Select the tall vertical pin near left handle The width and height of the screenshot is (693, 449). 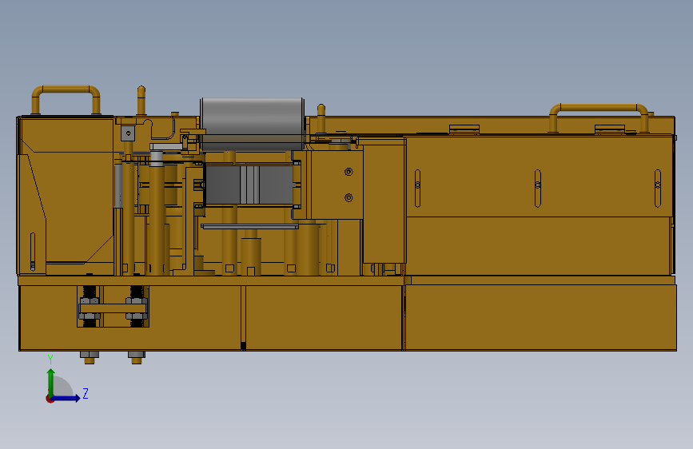(x=141, y=101)
